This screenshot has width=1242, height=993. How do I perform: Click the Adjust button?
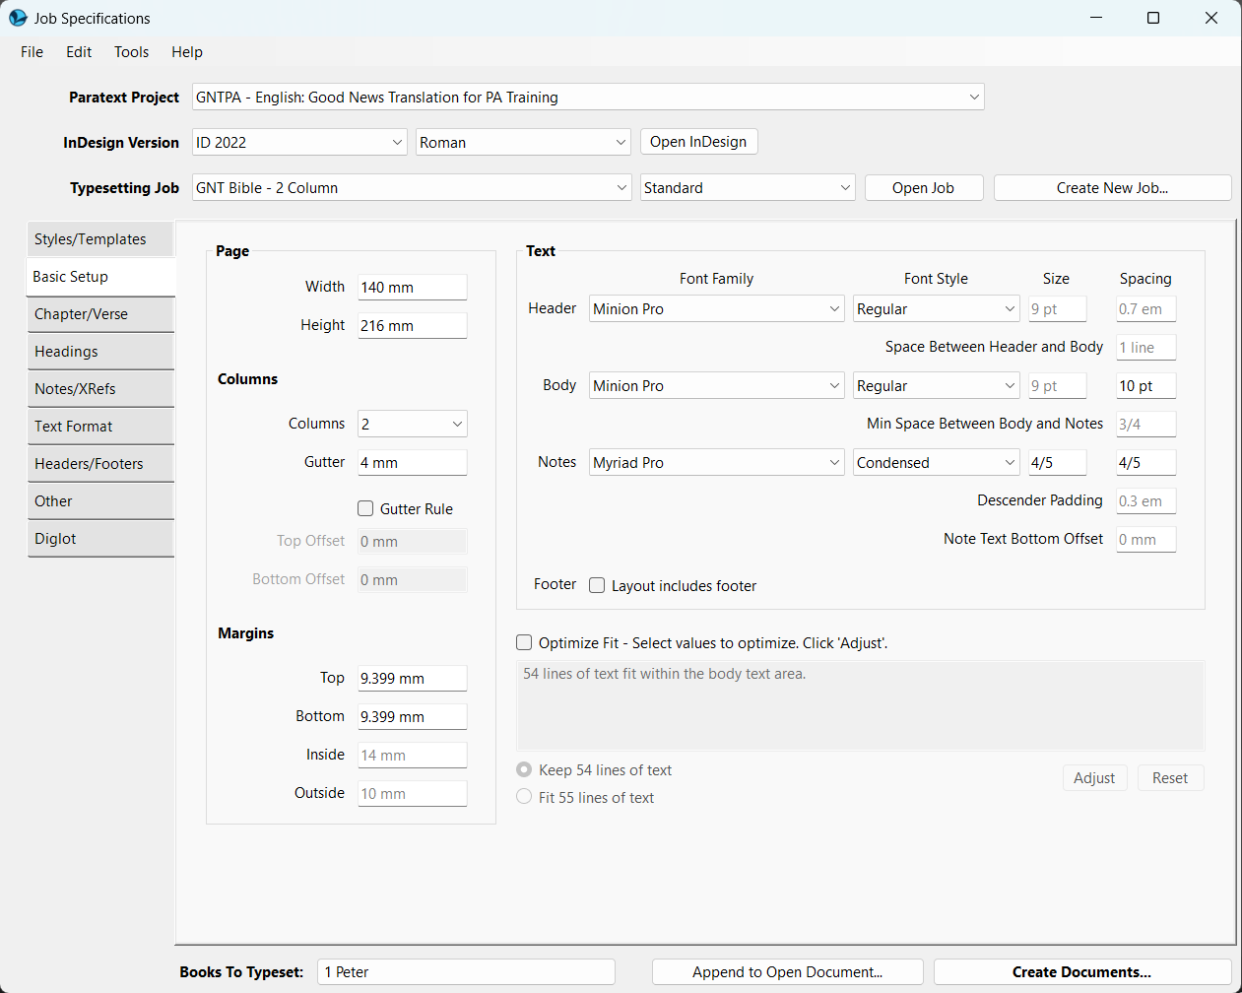click(1094, 778)
